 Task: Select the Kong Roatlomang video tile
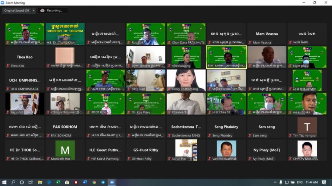186,80
